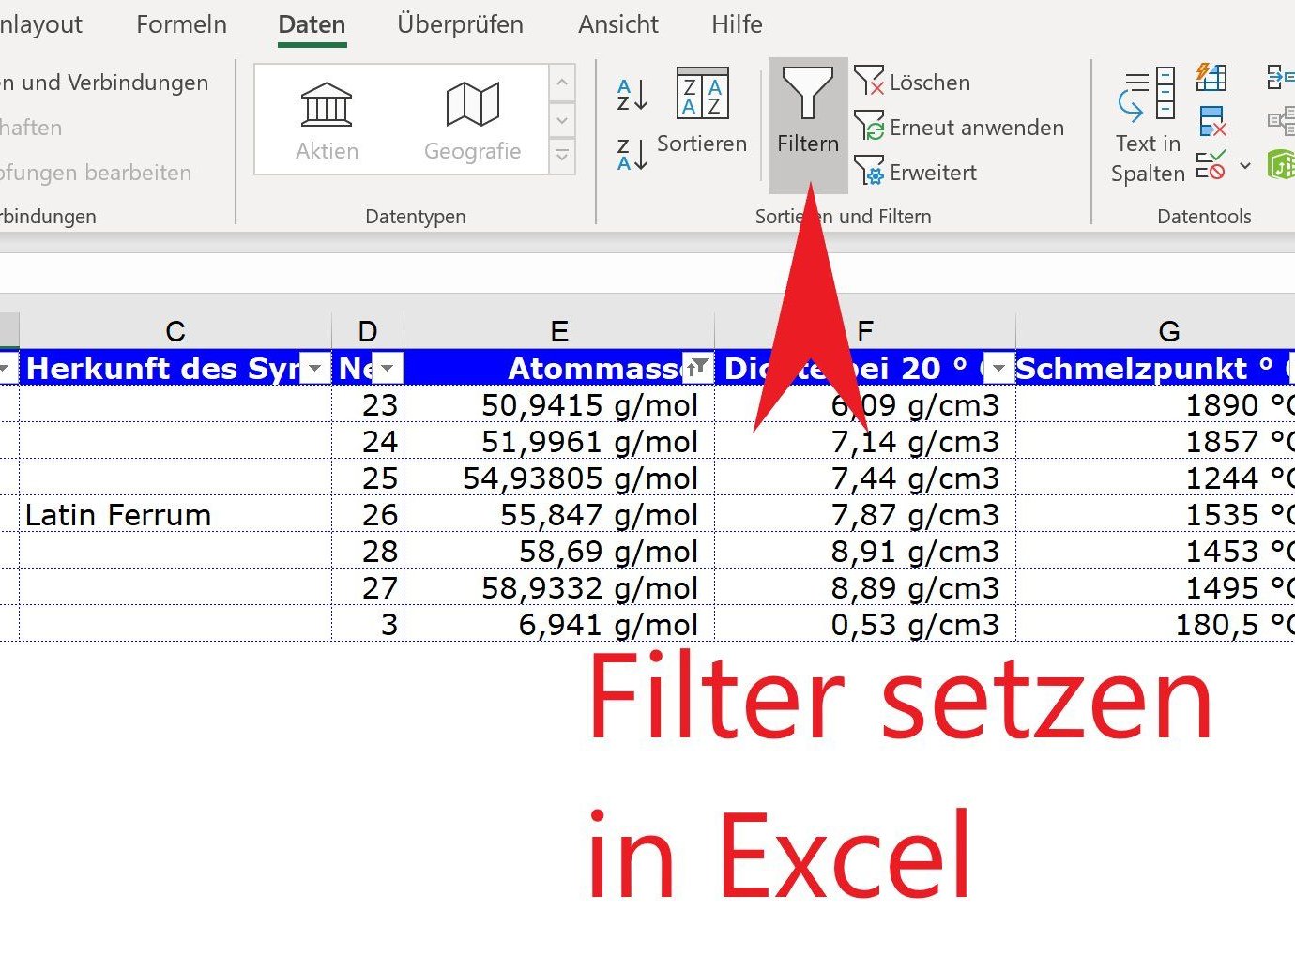Sort ascending A to Z

point(632,95)
